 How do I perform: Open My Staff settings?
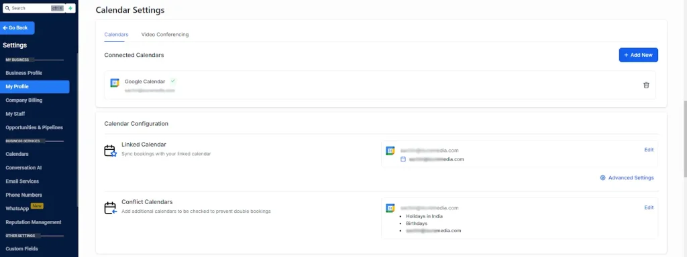(x=15, y=114)
